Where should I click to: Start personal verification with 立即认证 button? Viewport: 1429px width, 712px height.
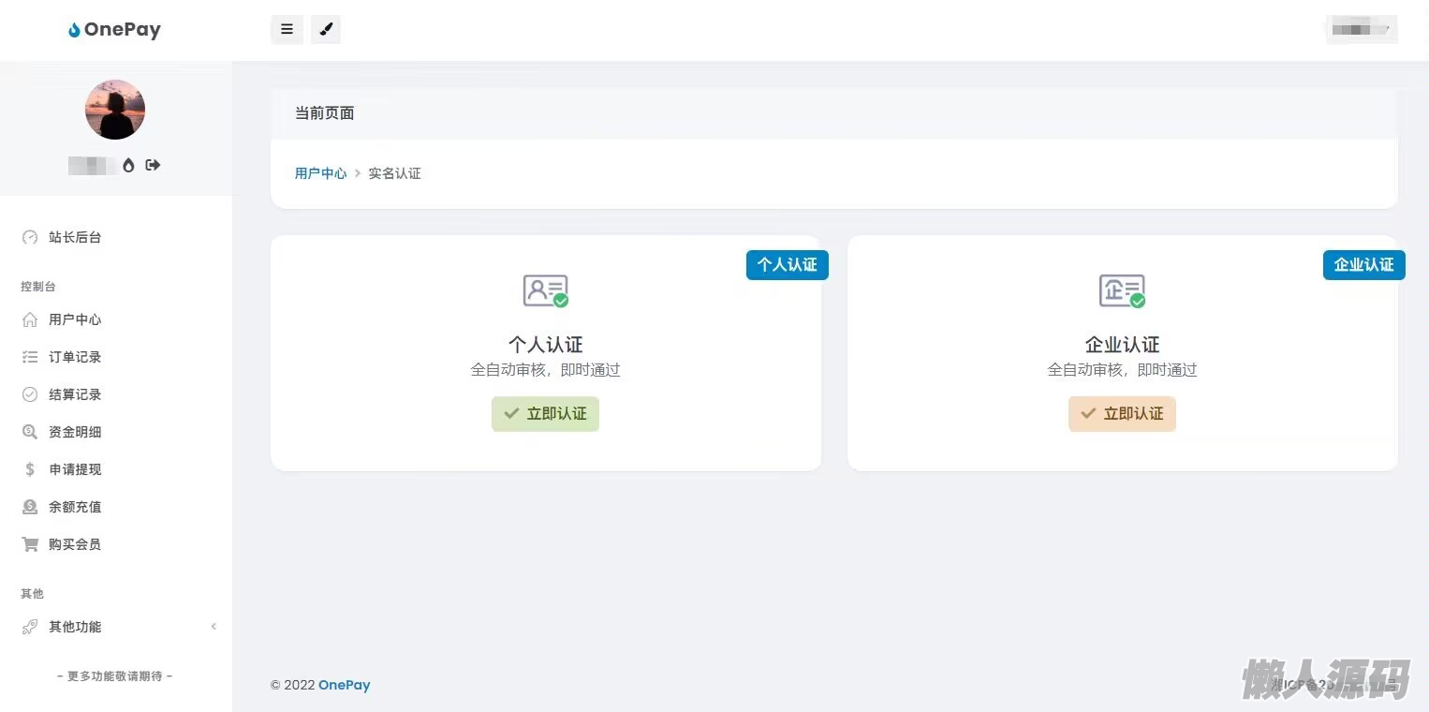tap(546, 414)
